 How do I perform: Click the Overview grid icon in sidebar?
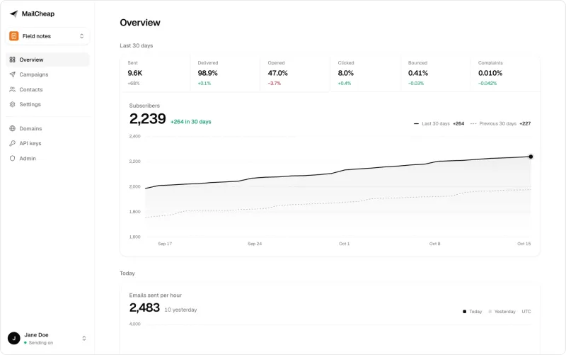[x=12, y=60]
